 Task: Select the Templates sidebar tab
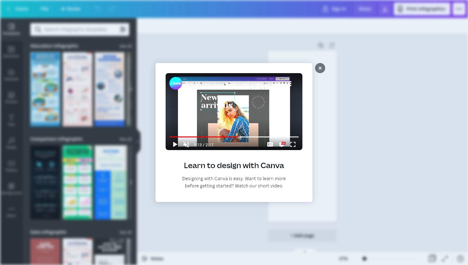coord(11,29)
